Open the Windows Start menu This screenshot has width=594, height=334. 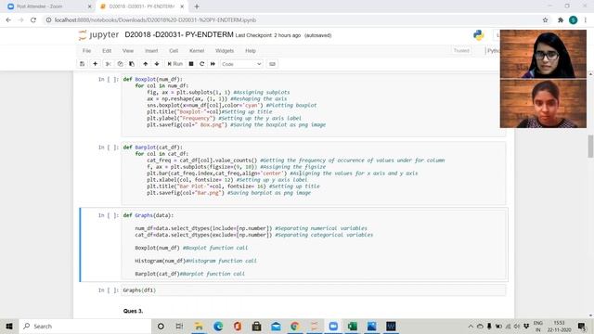[9, 326]
